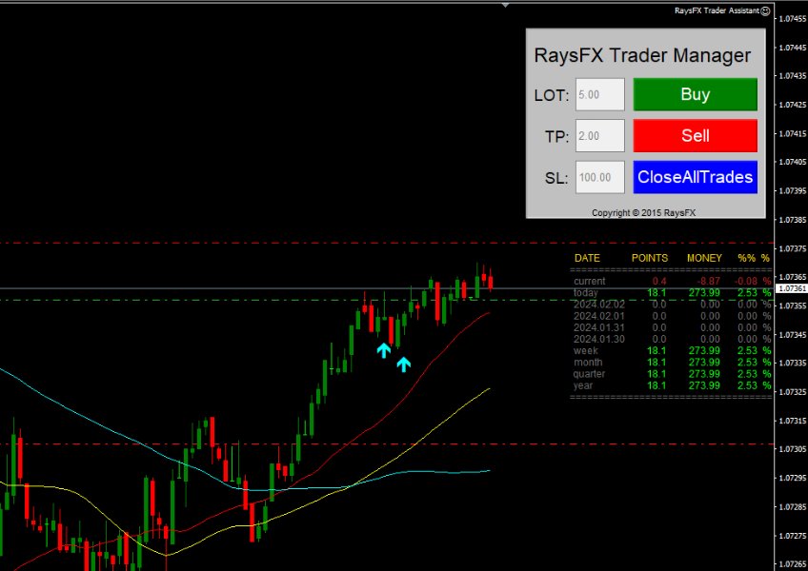
Task: Select the 2024.02.02 row in stats
Action: [598, 305]
